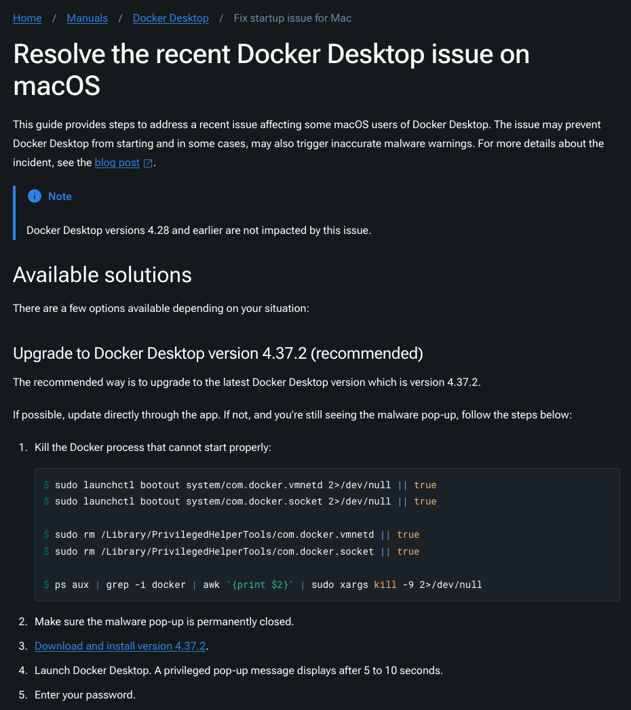Click the 'Note' callout label
Image resolution: width=631 pixels, height=710 pixels.
(x=60, y=196)
